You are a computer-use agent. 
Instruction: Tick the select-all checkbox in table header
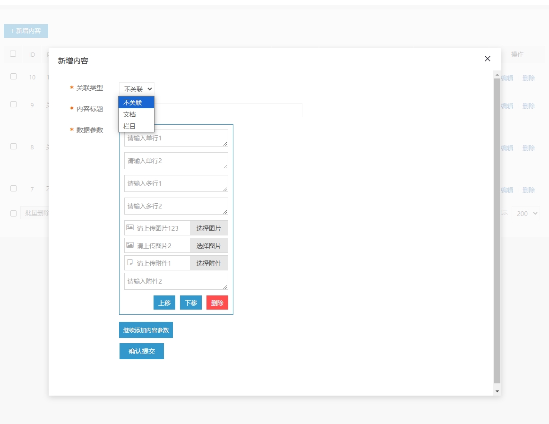tap(13, 54)
